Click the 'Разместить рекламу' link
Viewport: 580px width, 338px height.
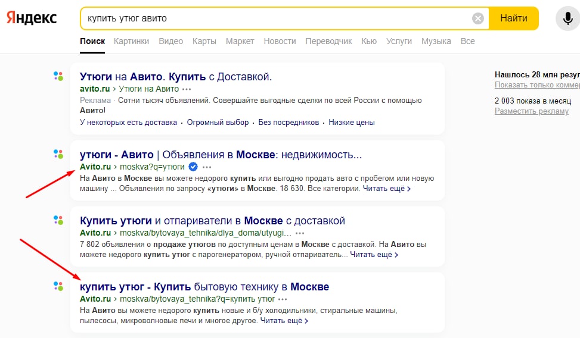point(532,111)
